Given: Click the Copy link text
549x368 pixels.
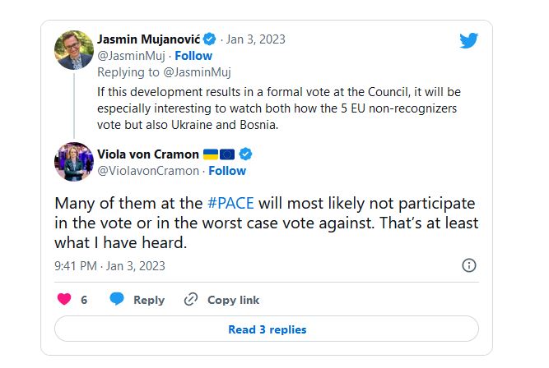Looking at the screenshot, I should point(234,300).
